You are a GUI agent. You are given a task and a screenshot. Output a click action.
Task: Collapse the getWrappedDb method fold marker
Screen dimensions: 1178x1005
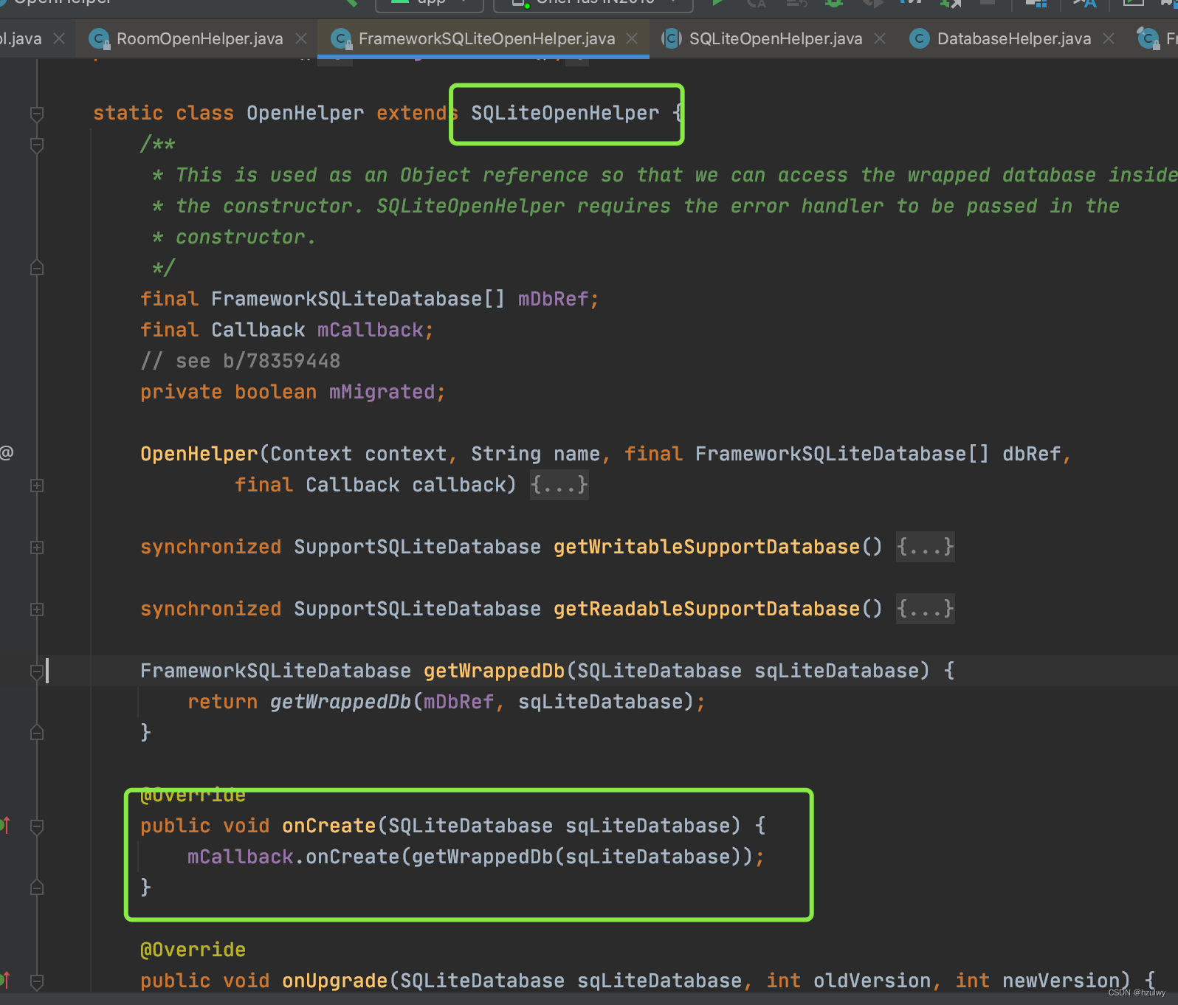click(37, 671)
